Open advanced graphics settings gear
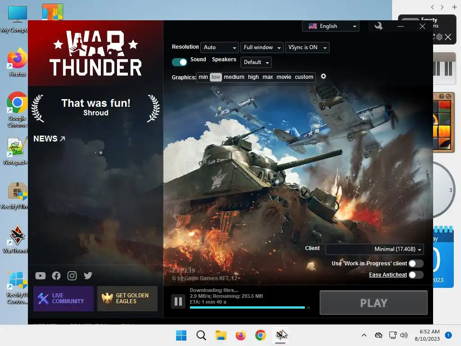Image resolution: width=461 pixels, height=346 pixels. (x=323, y=77)
